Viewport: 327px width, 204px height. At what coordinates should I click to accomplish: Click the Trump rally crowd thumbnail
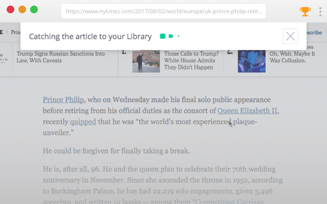[x=146, y=61]
